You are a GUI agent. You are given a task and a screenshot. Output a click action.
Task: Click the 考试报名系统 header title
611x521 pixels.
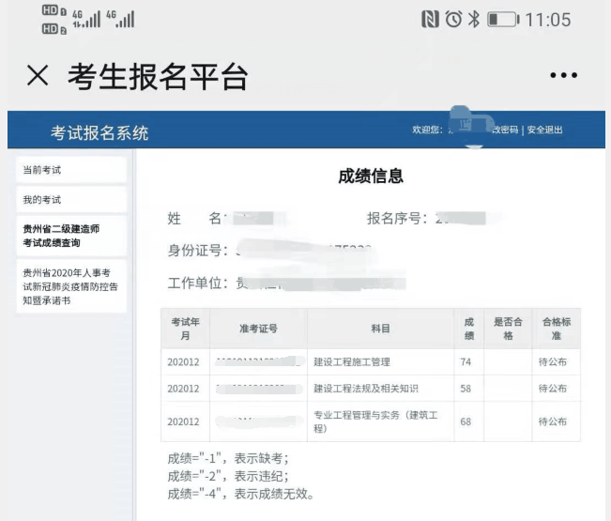pos(99,133)
